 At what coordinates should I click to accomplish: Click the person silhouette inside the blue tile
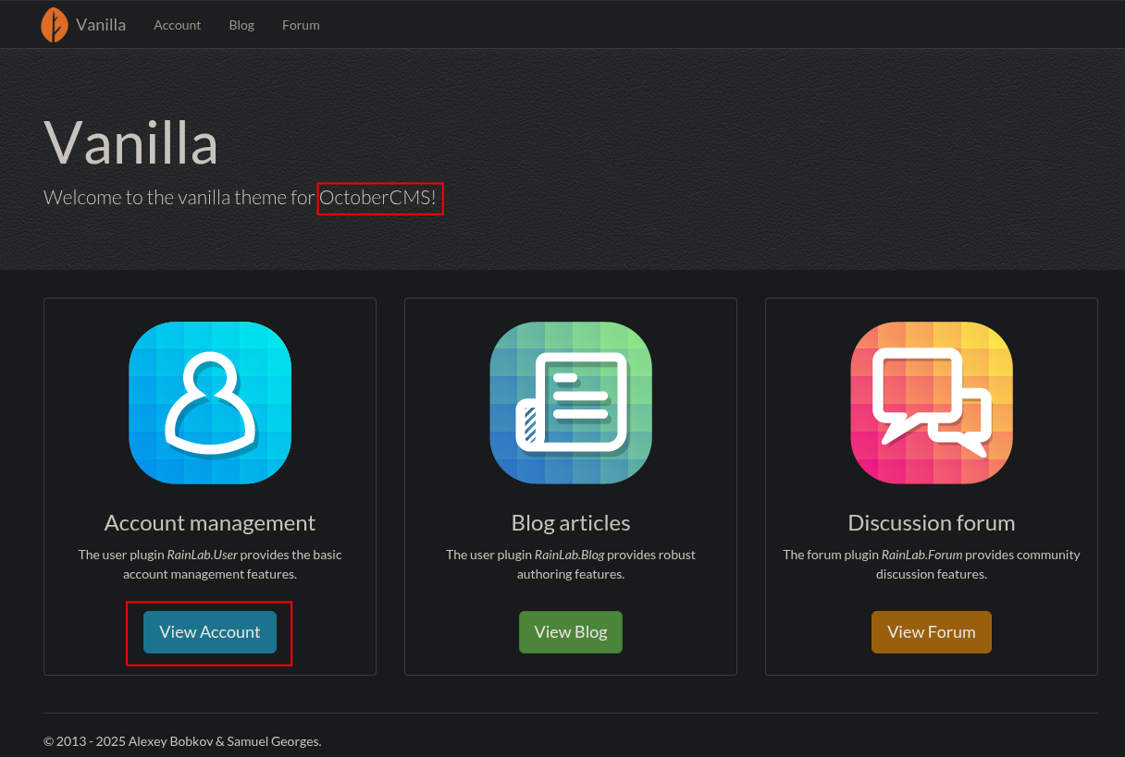click(x=209, y=403)
